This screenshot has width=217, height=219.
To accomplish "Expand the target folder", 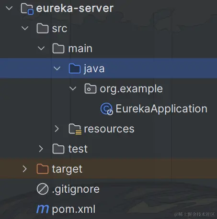I will 25,169.
